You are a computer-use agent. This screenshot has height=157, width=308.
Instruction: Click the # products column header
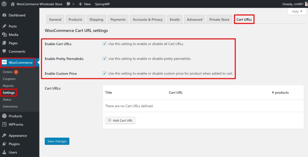280,93
